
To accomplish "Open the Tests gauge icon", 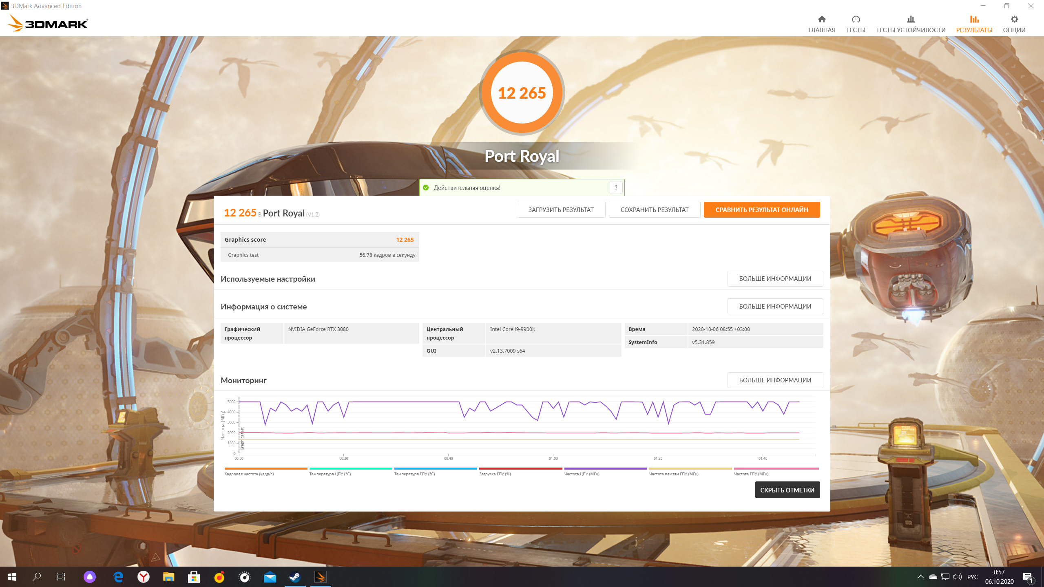I will tap(855, 19).
